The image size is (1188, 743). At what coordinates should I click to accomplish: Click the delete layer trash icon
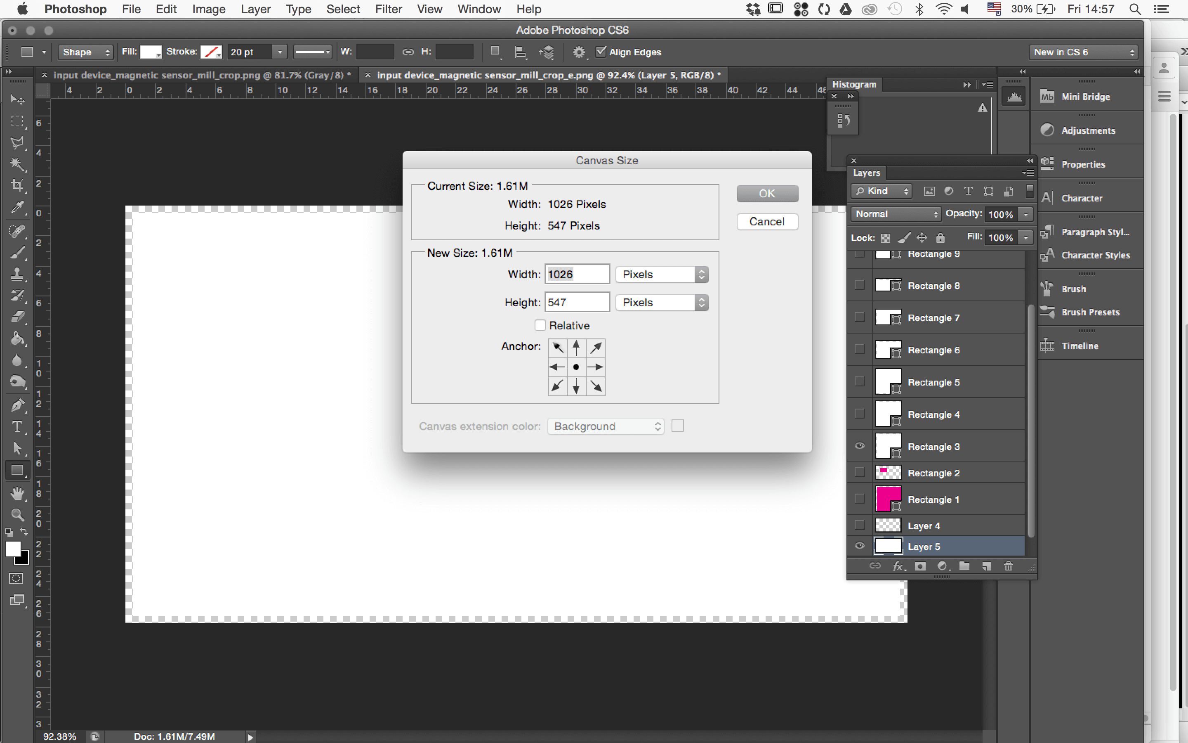(x=1008, y=566)
